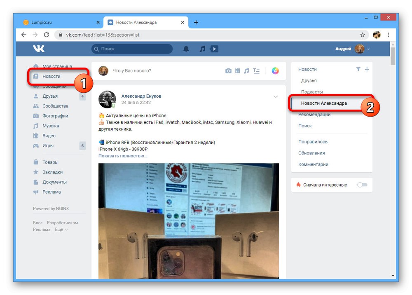Add music with the note icon in composer
The width and height of the screenshot is (412, 295).
(247, 71)
